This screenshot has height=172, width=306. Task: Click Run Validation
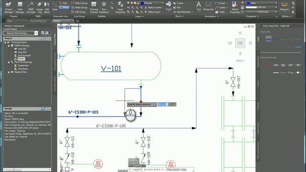click(x=104, y=8)
